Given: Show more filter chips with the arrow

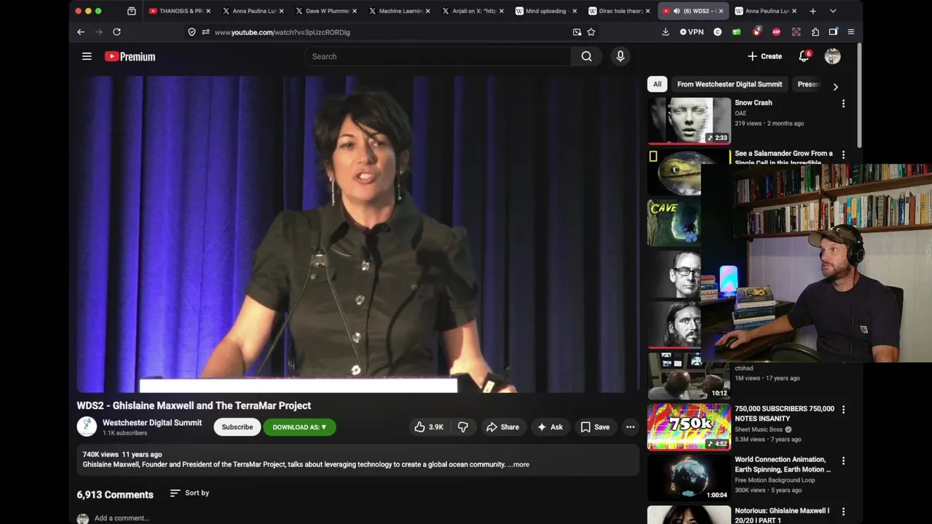Looking at the screenshot, I should pos(835,87).
